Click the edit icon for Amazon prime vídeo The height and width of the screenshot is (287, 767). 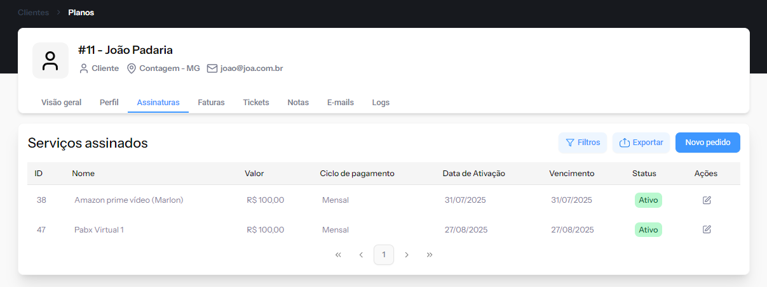[707, 200]
